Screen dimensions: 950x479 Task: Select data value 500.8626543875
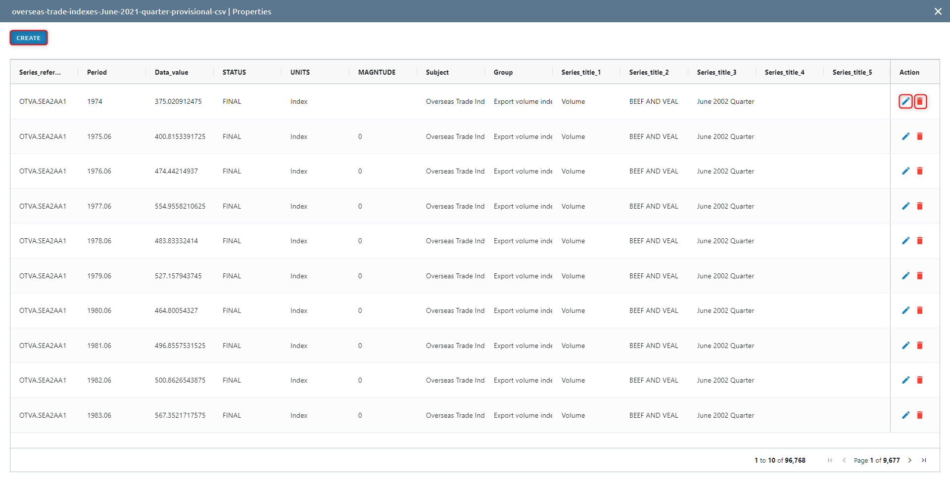coord(180,380)
